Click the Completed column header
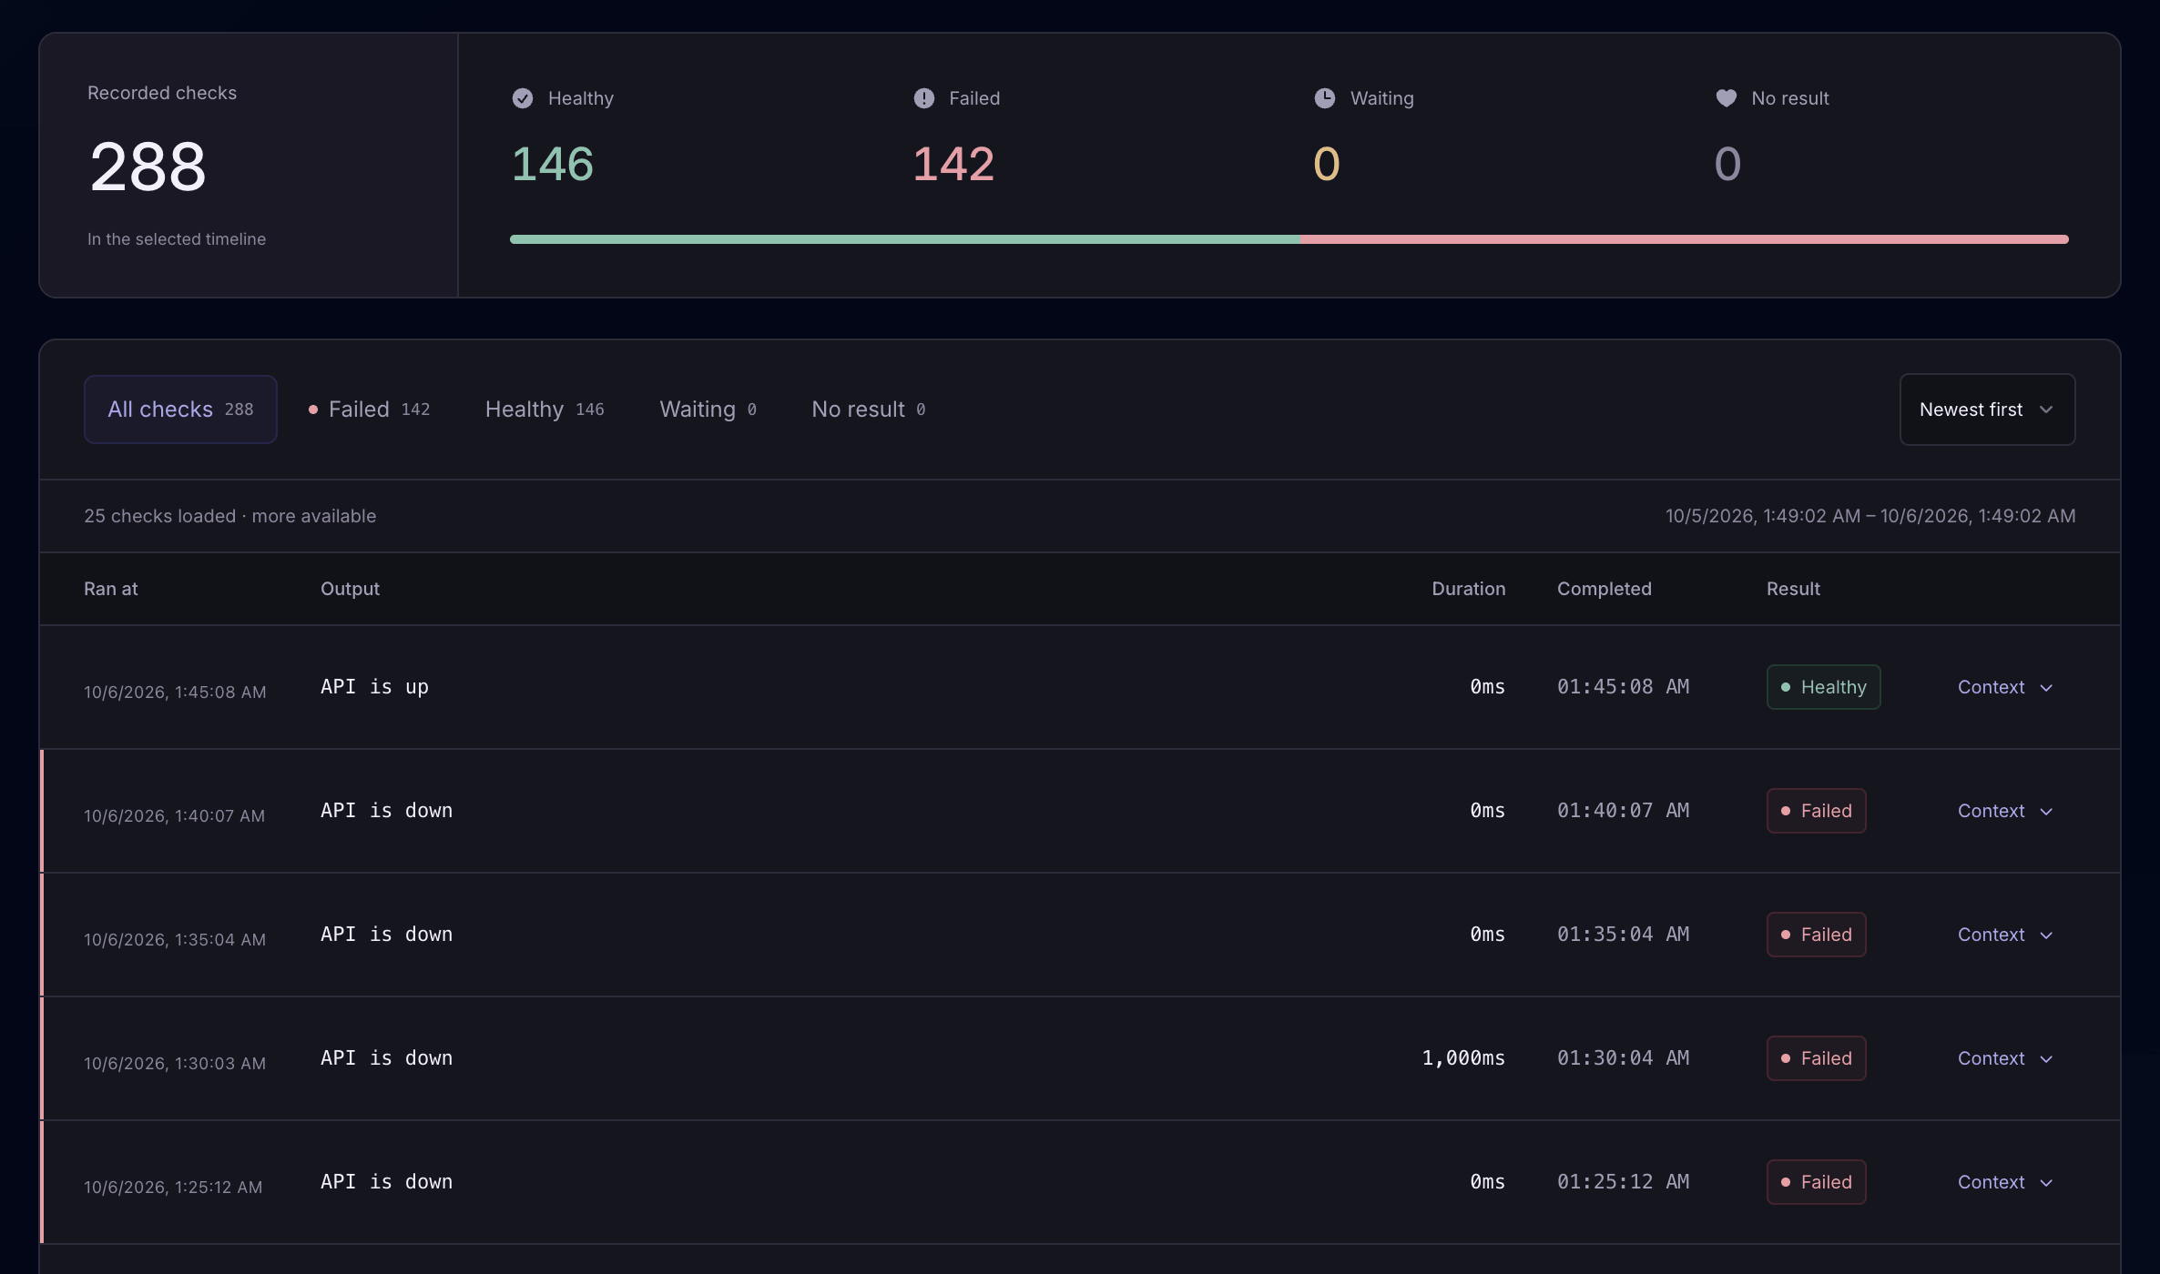Viewport: 2160px width, 1274px height. [x=1605, y=589]
